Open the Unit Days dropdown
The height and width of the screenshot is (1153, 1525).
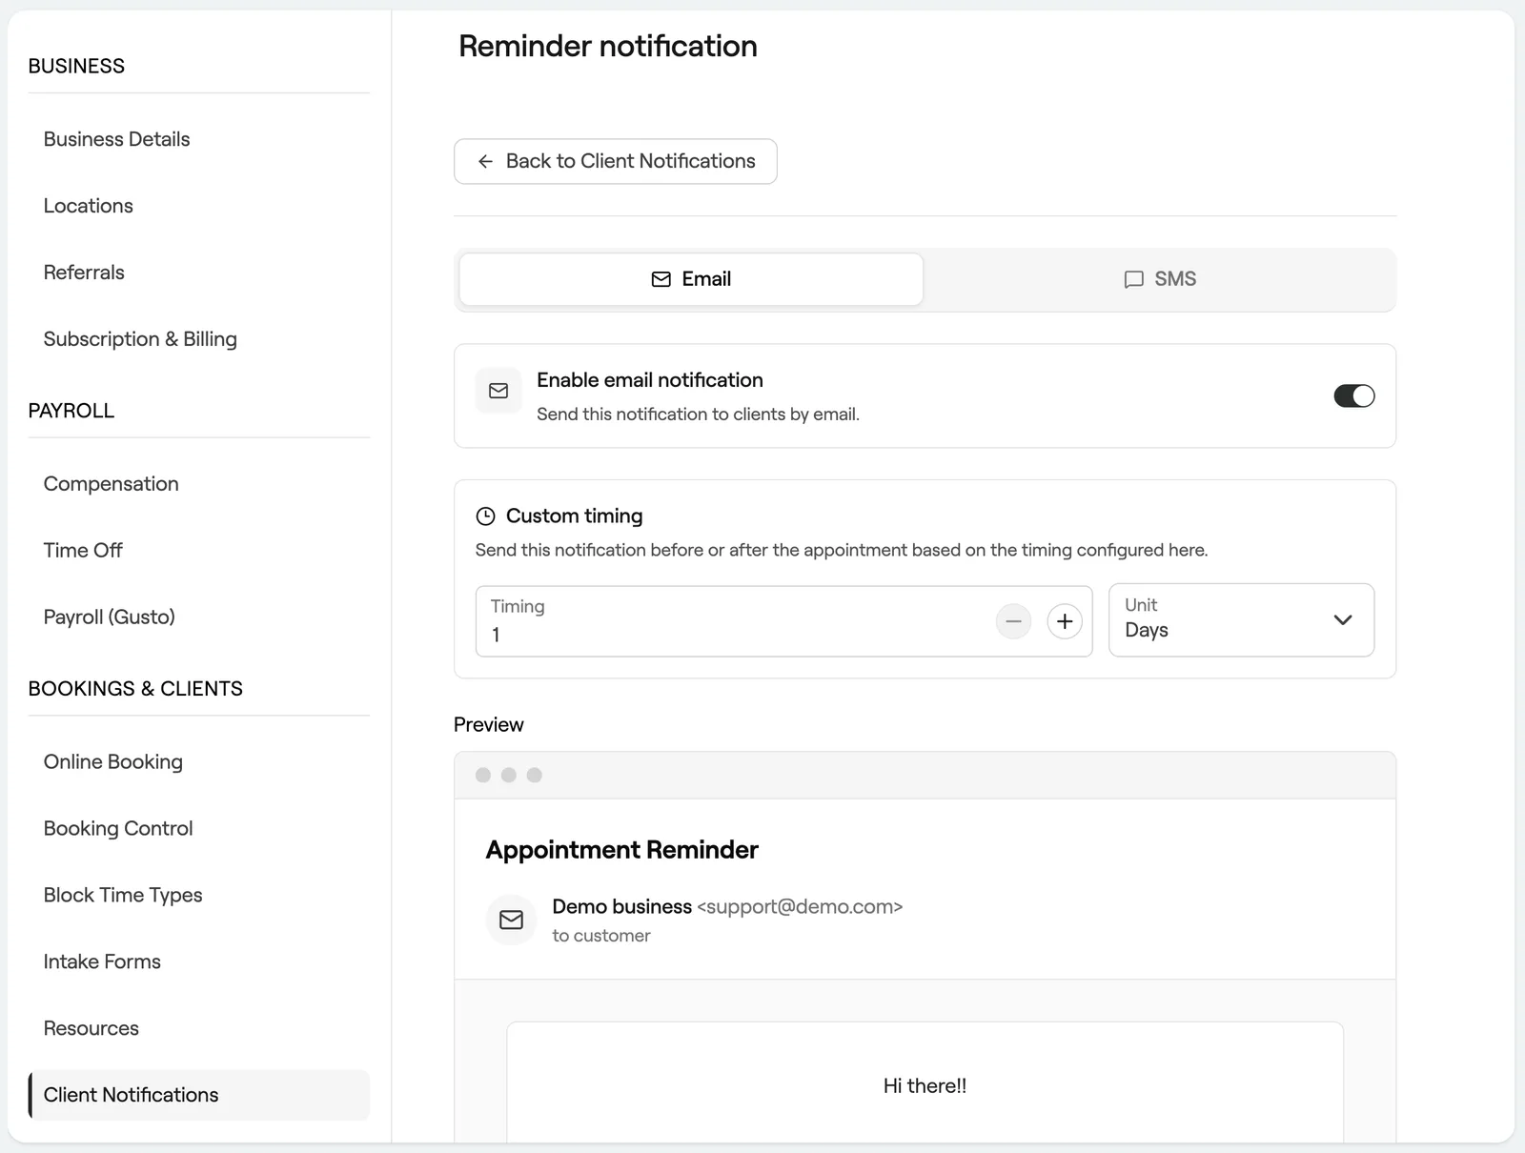pyautogui.click(x=1241, y=619)
